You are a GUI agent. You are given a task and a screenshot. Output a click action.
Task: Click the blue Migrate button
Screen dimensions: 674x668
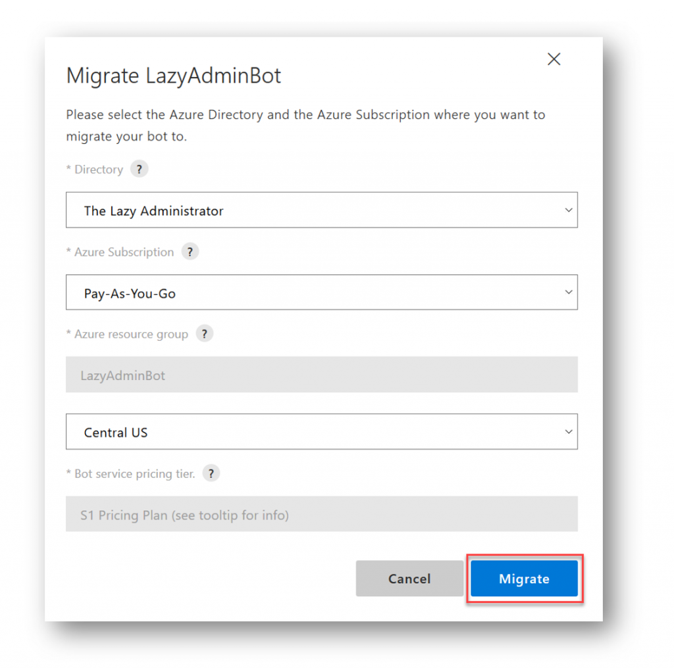pos(524,579)
